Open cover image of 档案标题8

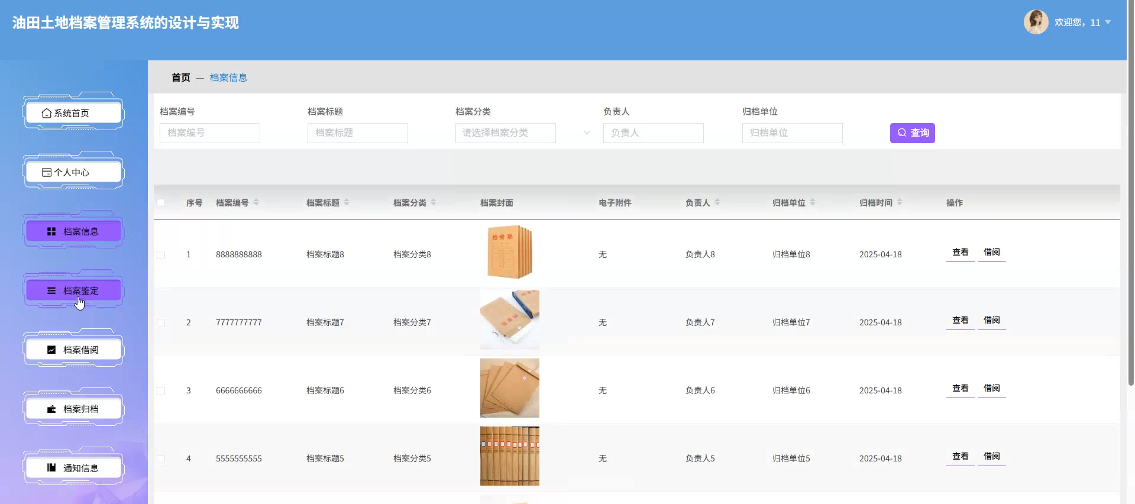tap(510, 252)
